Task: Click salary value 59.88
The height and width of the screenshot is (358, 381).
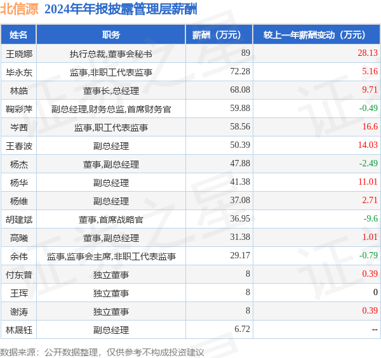Action: (x=240, y=108)
